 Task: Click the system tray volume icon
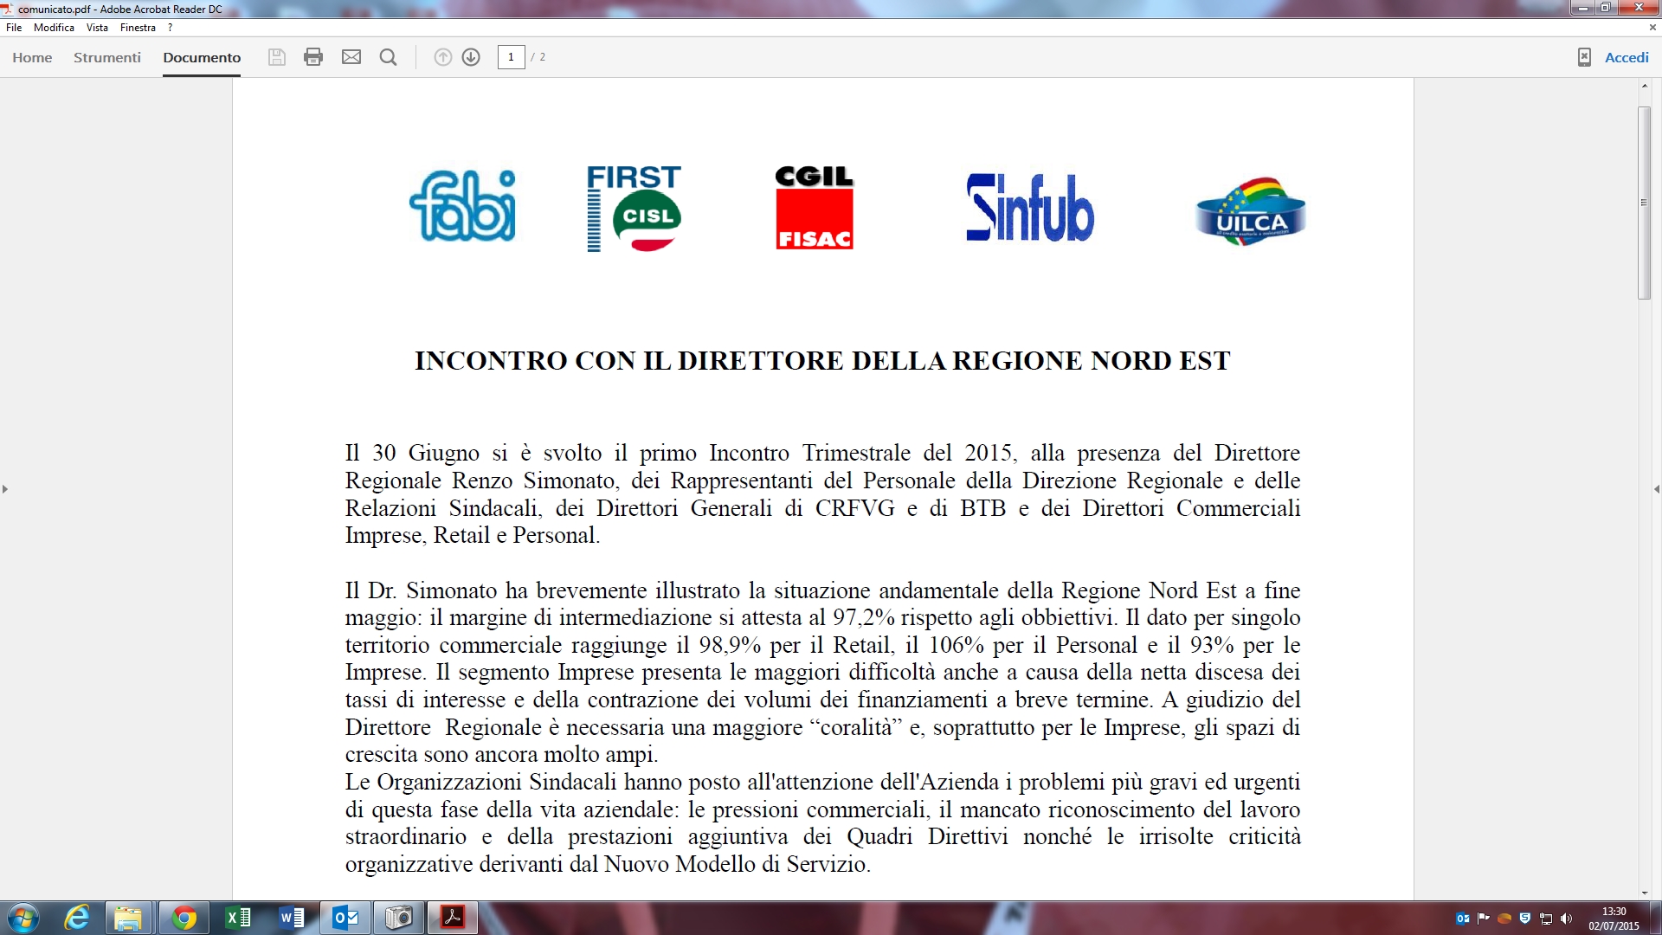[x=1566, y=919]
